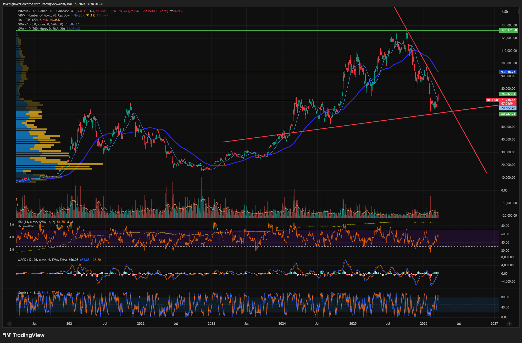Screen dimensions: 522x343
Task: Select the SMA 200 indicator legend
Action: tap(41, 29)
